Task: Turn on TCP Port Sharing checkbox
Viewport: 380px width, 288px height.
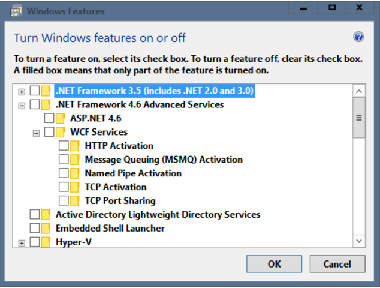Action: [x=64, y=201]
